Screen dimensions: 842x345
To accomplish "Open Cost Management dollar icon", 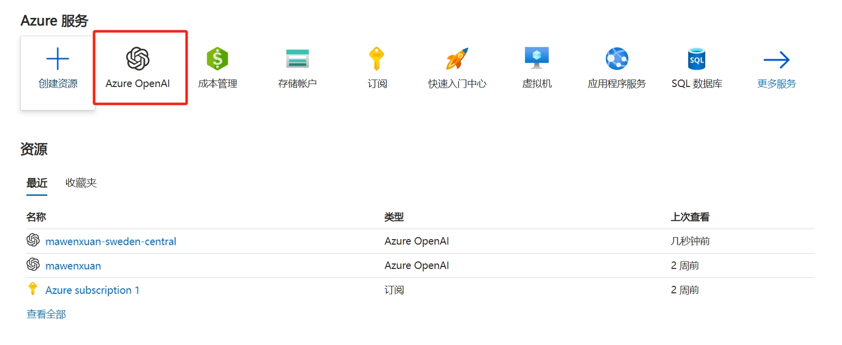I will tap(217, 59).
